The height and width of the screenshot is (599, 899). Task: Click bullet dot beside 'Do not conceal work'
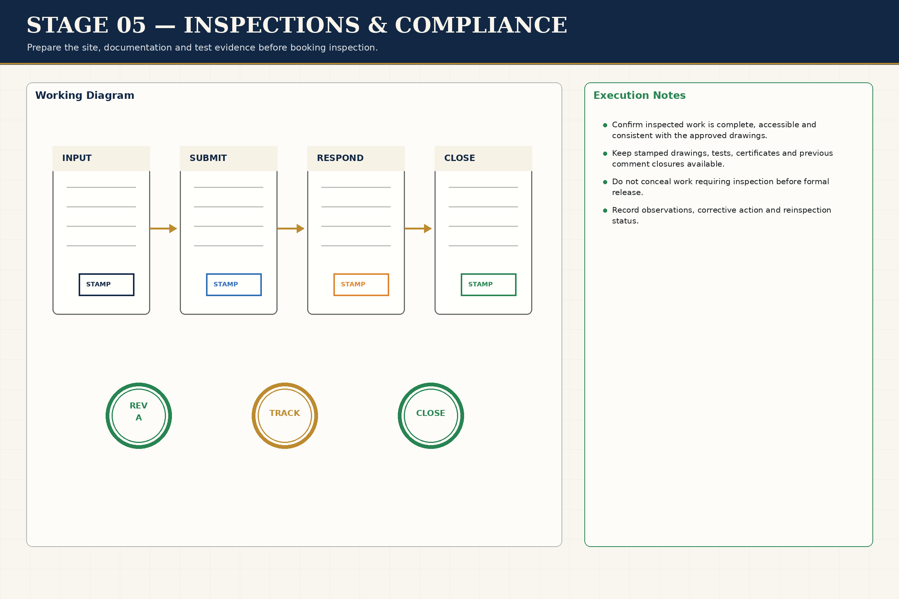pos(605,182)
